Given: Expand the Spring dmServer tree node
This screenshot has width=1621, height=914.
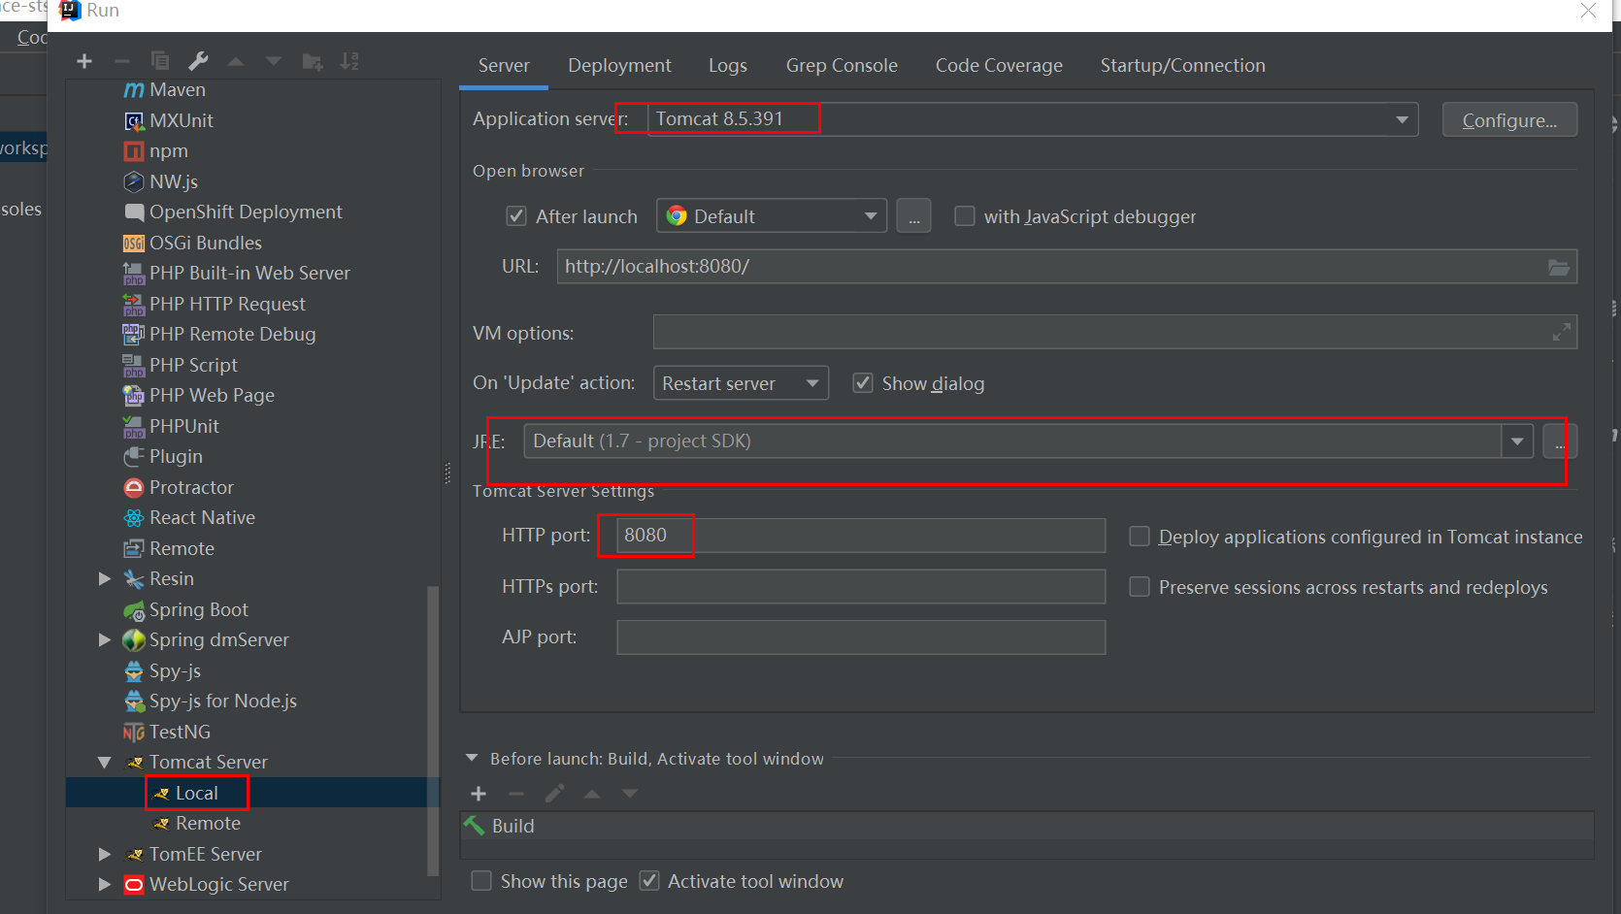Looking at the screenshot, I should [x=105, y=640].
